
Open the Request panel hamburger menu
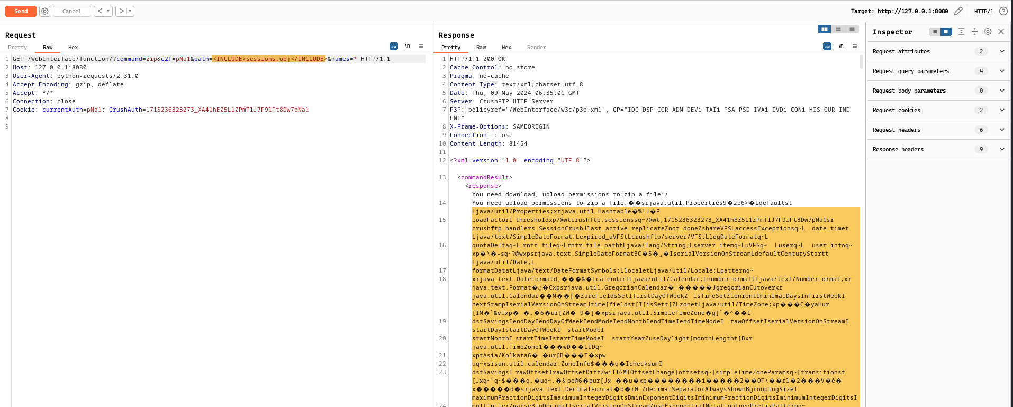(x=421, y=46)
